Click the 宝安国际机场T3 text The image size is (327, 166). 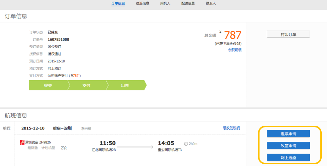(170, 150)
